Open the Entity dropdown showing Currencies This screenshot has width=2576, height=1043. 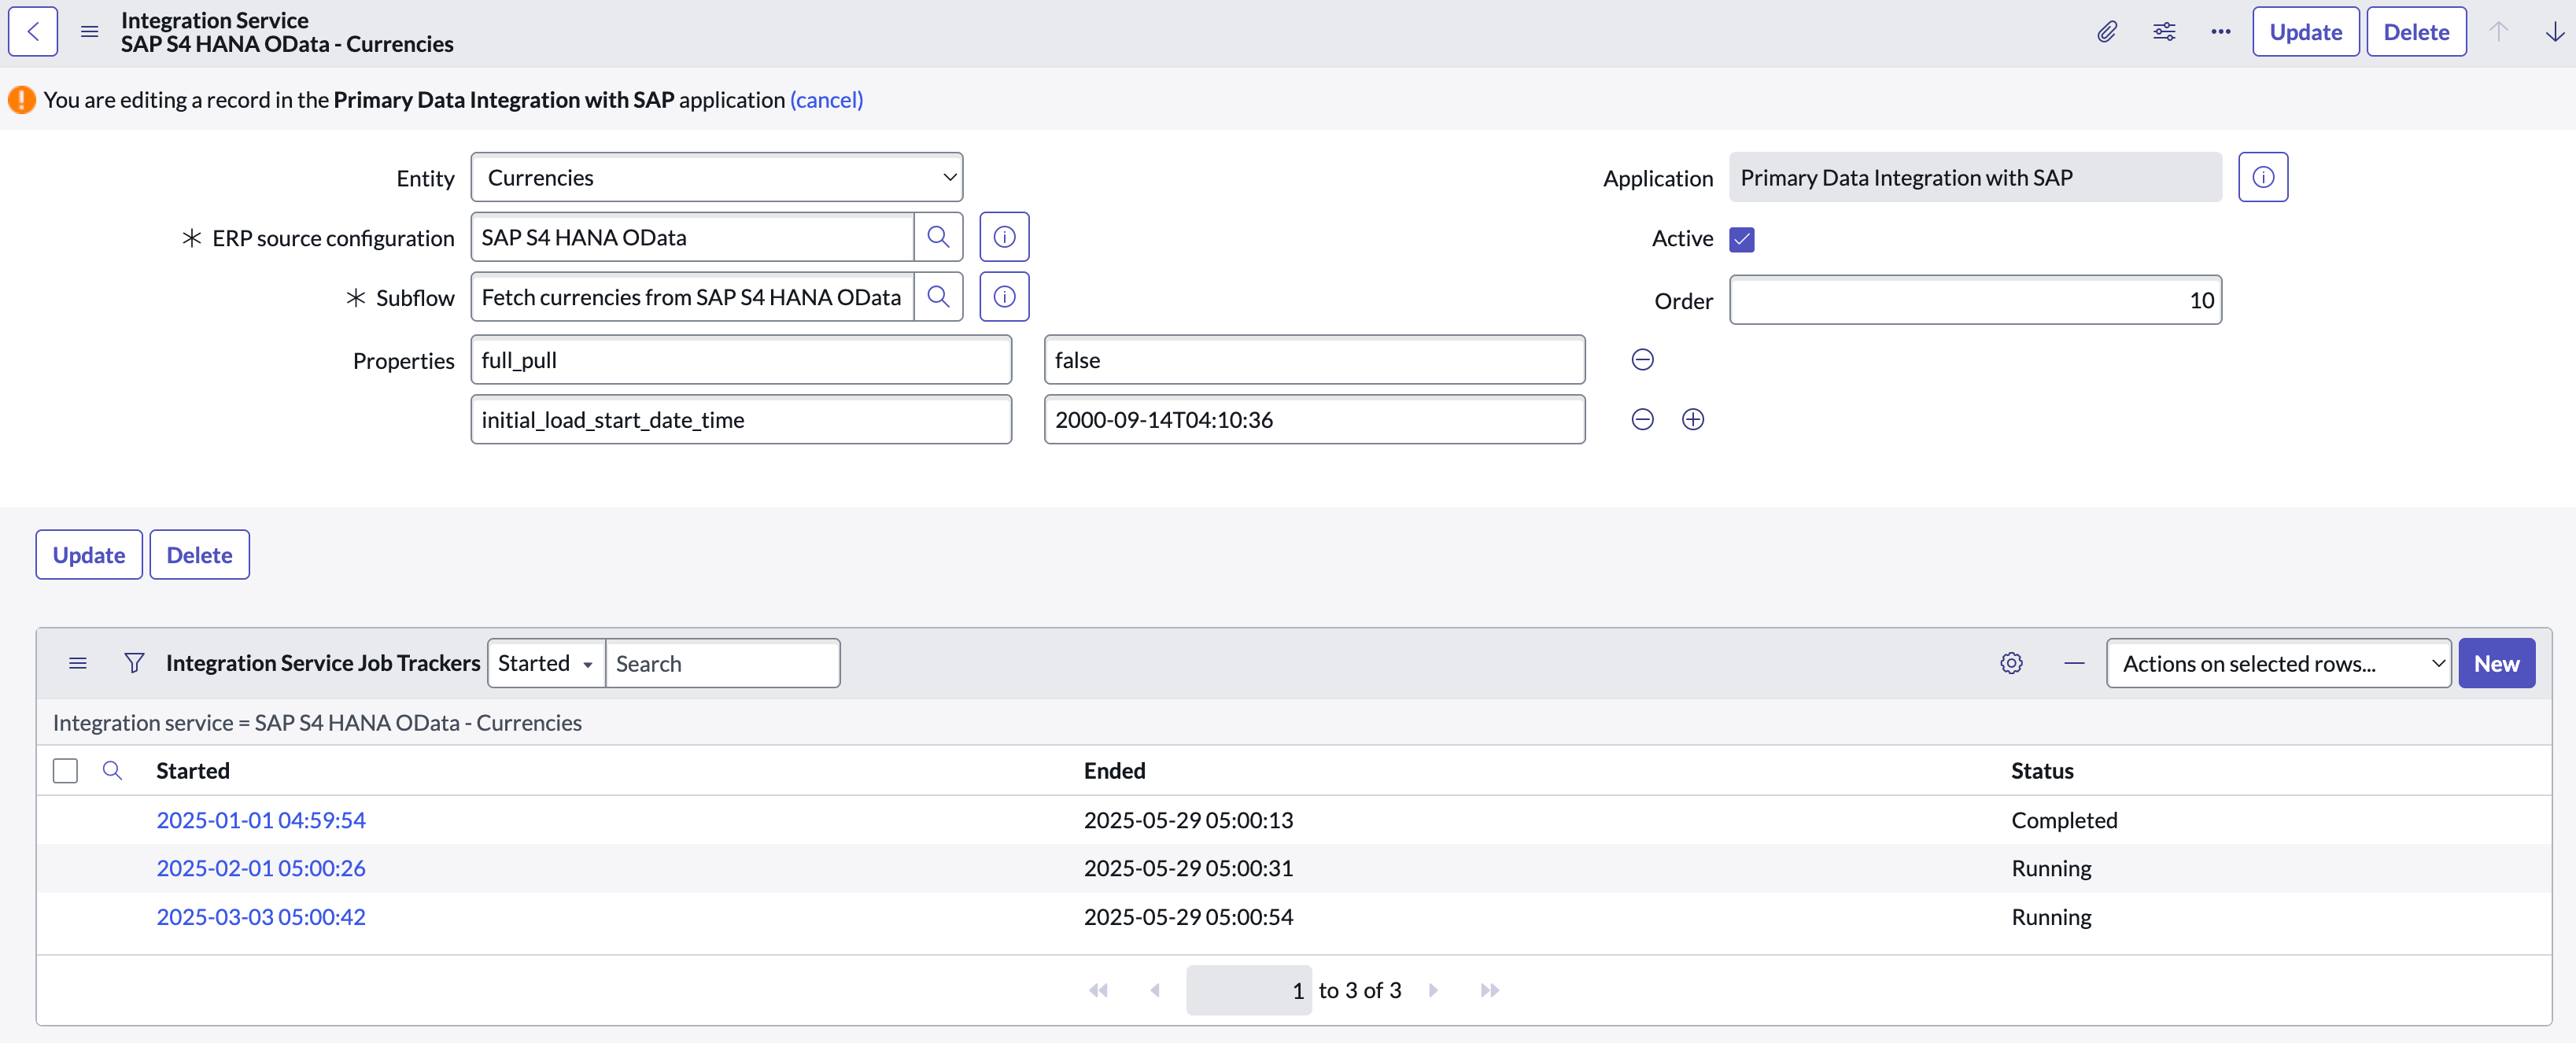[x=716, y=177]
